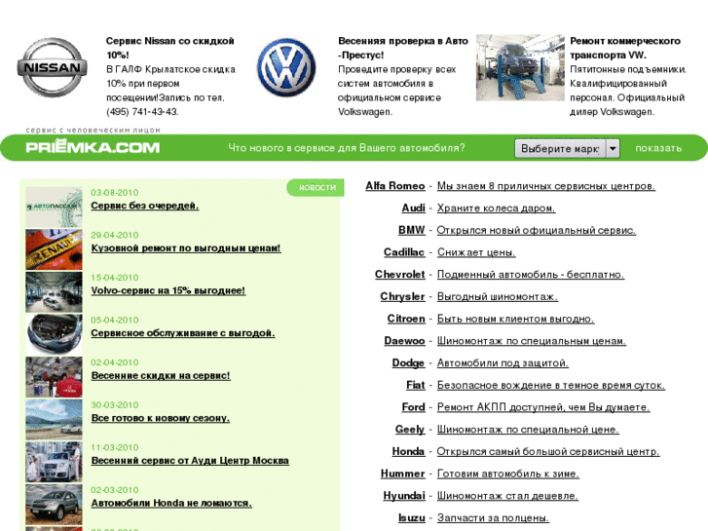
Task: Click the Автопассаж news thumbnail
Action: [54, 207]
